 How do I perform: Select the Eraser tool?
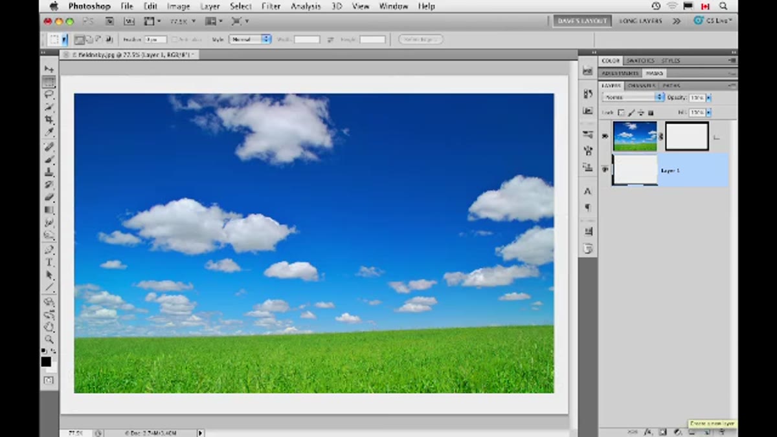(49, 197)
